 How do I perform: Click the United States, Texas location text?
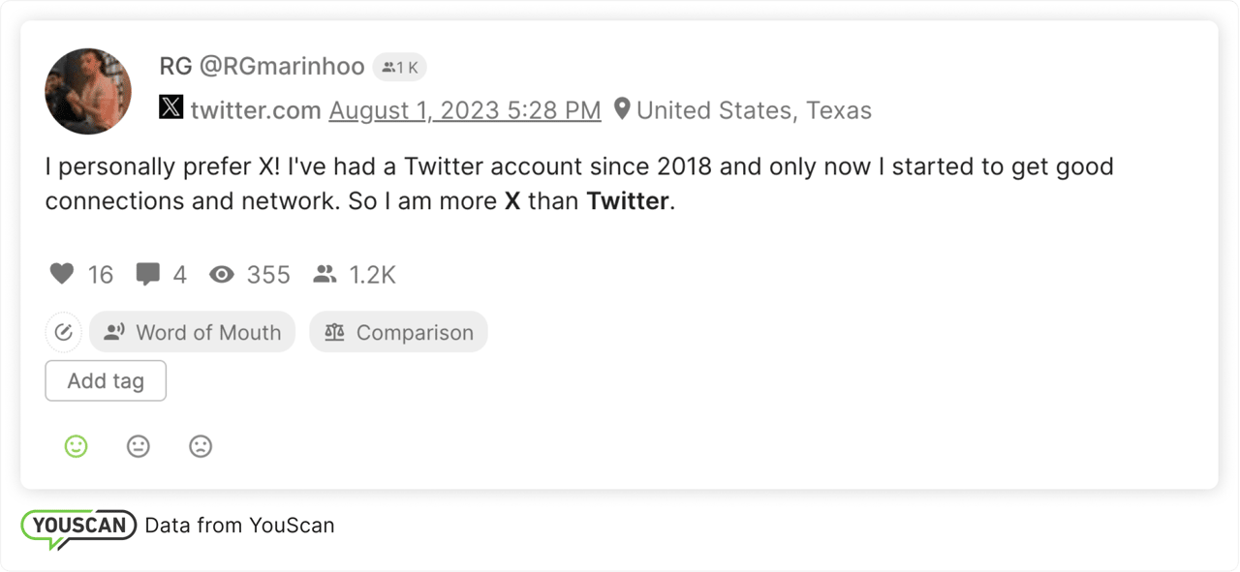coord(754,110)
